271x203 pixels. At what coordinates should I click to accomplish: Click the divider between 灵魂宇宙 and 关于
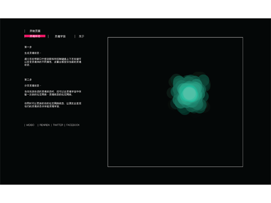(75, 36)
